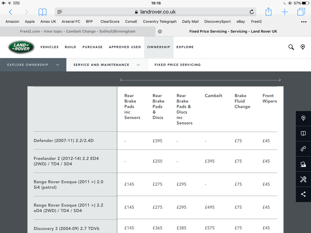Viewport: 311px width, 233px height.
Task: Show all tabs overview icon
Action: pos(301,12)
